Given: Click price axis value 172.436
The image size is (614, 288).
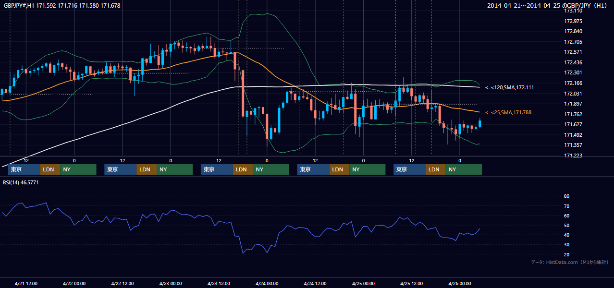Looking at the screenshot, I should (573, 62).
